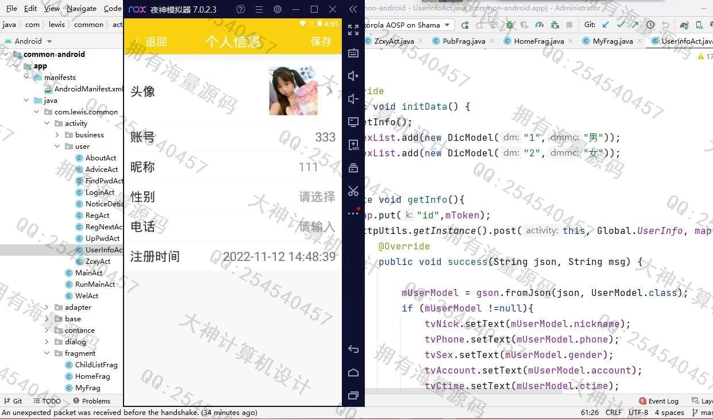
Task: Click the Attach debugger to process icon
Action: point(554,25)
